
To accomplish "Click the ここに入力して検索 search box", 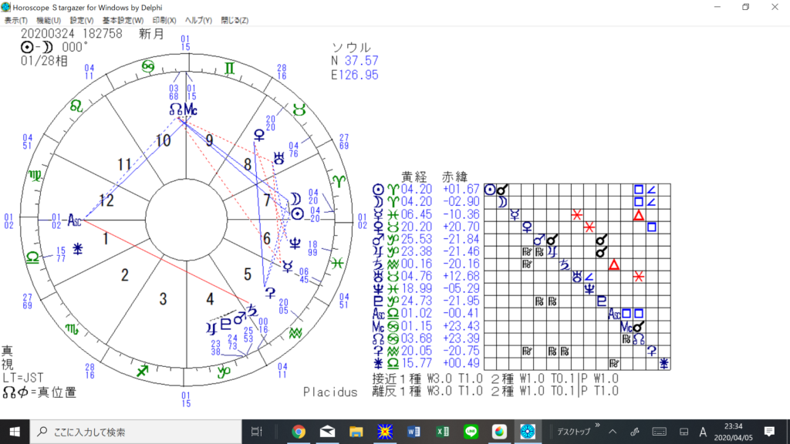I will pos(136,432).
